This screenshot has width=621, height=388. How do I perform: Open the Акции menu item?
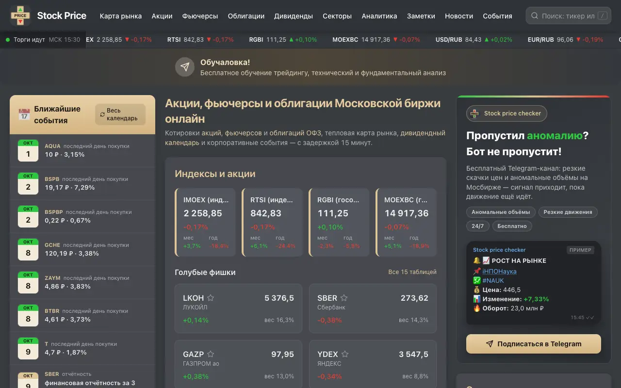coord(162,16)
